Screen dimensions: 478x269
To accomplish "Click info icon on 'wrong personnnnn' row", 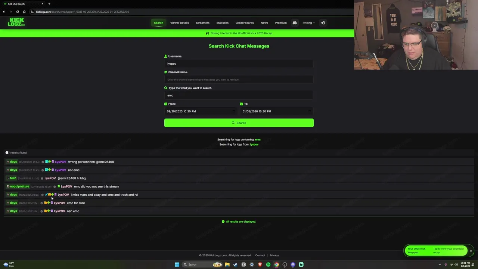I will (x=43, y=162).
